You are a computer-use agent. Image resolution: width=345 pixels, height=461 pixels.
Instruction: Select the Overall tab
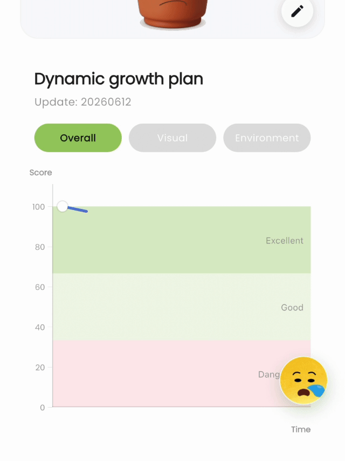(x=78, y=138)
